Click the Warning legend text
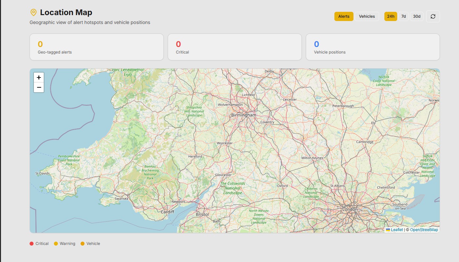This screenshot has width=459, height=262. tap(67, 244)
